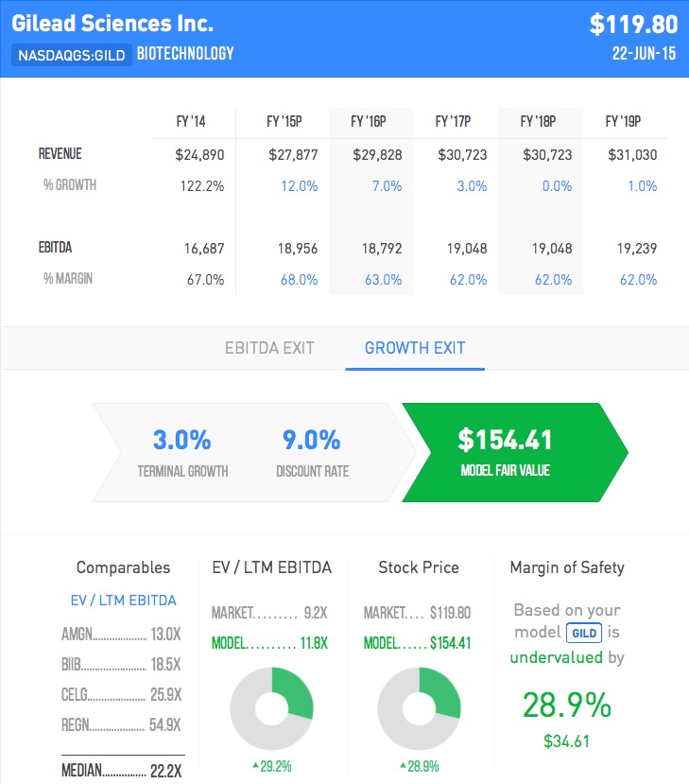Click FY '15P revenue $27,877
The image size is (689, 784).
click(x=293, y=155)
